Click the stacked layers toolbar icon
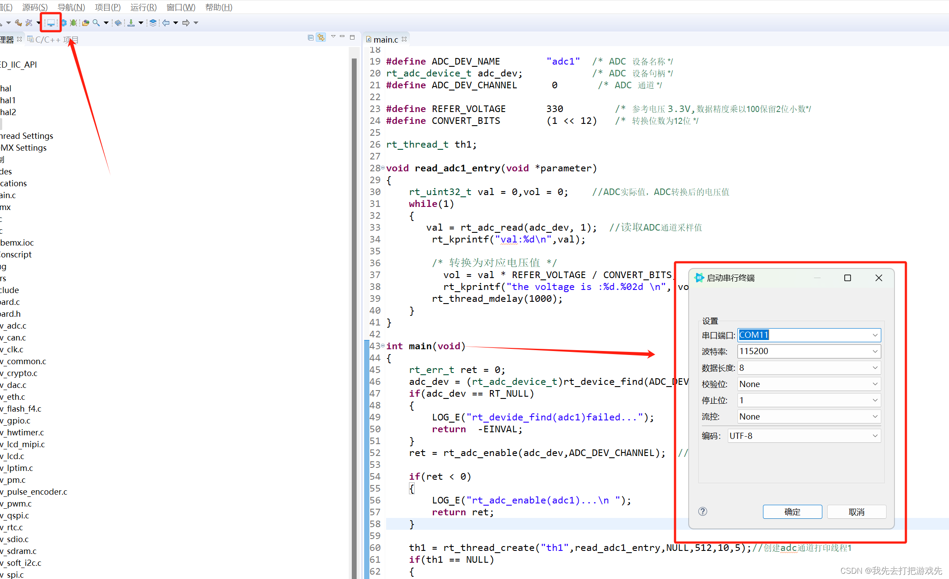 click(x=153, y=22)
